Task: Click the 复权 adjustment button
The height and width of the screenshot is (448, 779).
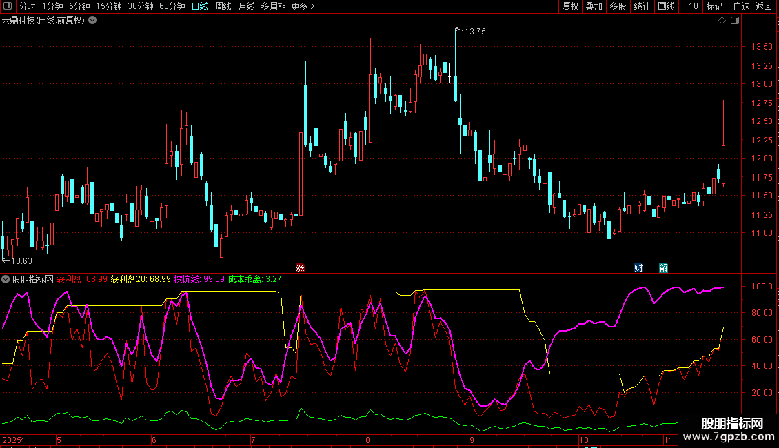Action: coord(570,6)
